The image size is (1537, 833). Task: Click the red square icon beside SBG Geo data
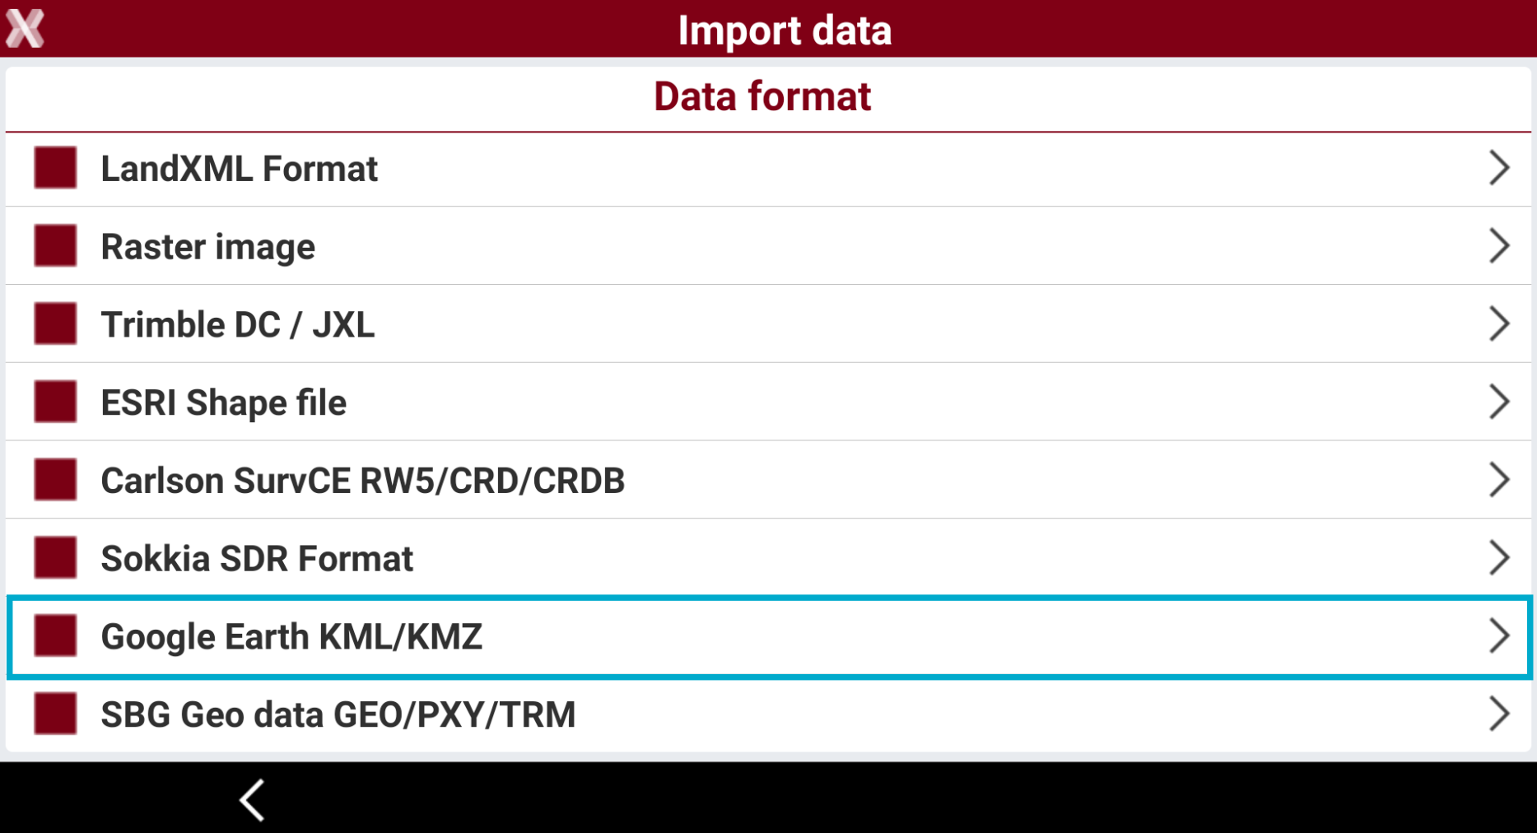[55, 713]
